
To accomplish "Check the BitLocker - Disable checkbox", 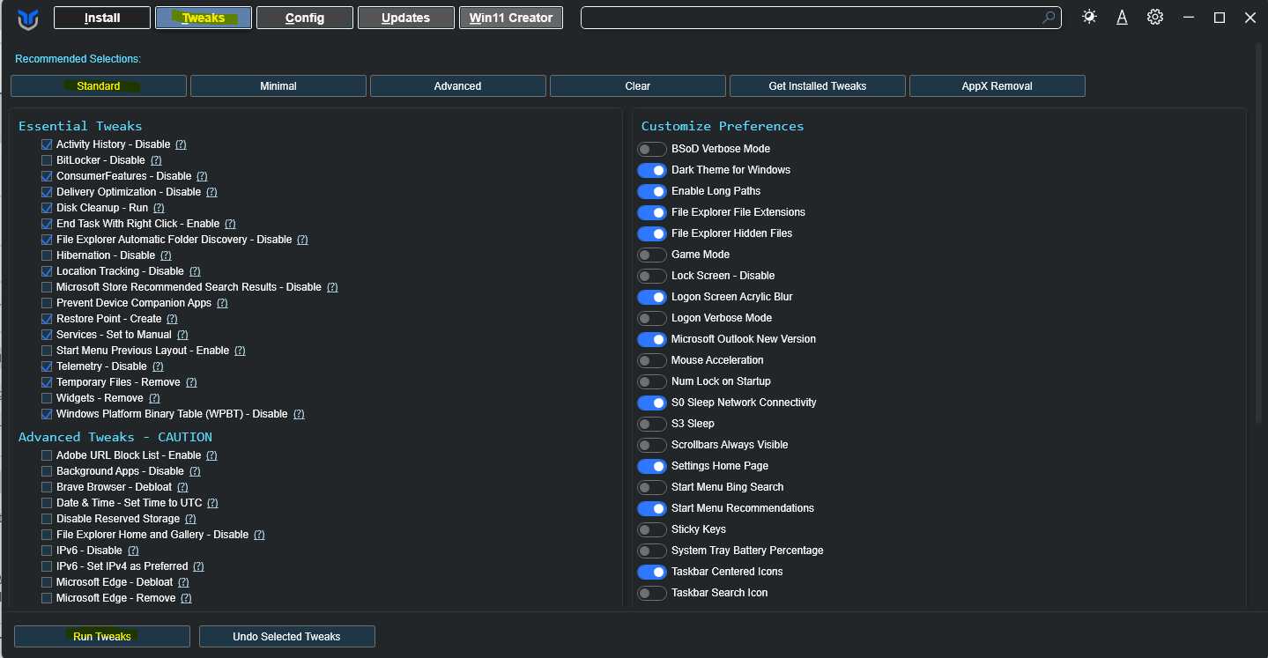I will 47,160.
